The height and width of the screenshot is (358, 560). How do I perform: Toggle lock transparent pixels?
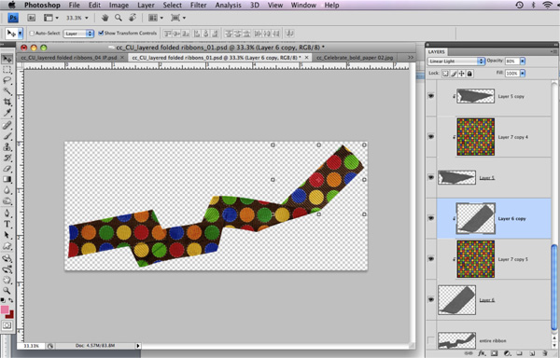pyautogui.click(x=445, y=74)
